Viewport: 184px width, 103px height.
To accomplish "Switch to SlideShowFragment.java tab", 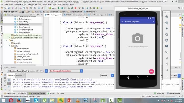I will pyautogui.click(x=75, y=15).
